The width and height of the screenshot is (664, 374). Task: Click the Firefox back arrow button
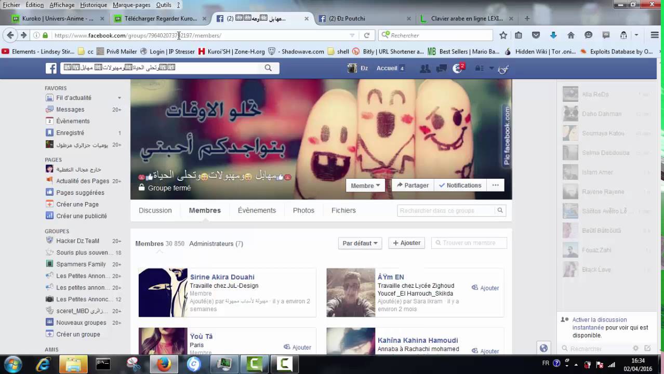[x=10, y=35]
